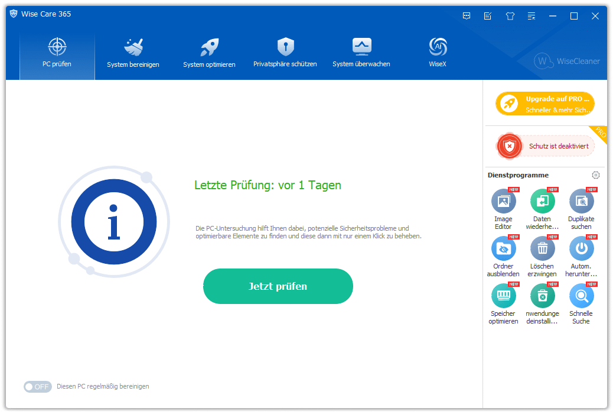Maximize the Wise Care 365 window
The image size is (613, 414).
[x=574, y=16]
